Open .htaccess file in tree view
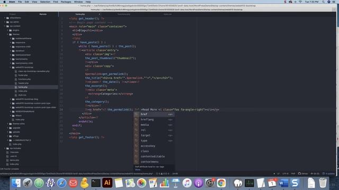Image resolution: width=339 pixels, height=190 pixels. pos(14,153)
